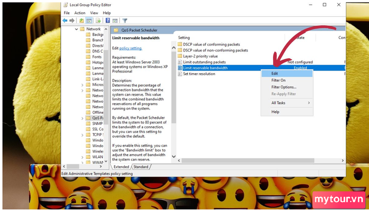This screenshot has width=369, height=213.
Task: Click folder icon beside DSCP value of conforming packets
Action: [180, 44]
